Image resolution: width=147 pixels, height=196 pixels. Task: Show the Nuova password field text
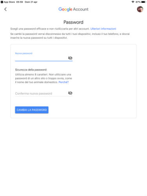point(70,58)
